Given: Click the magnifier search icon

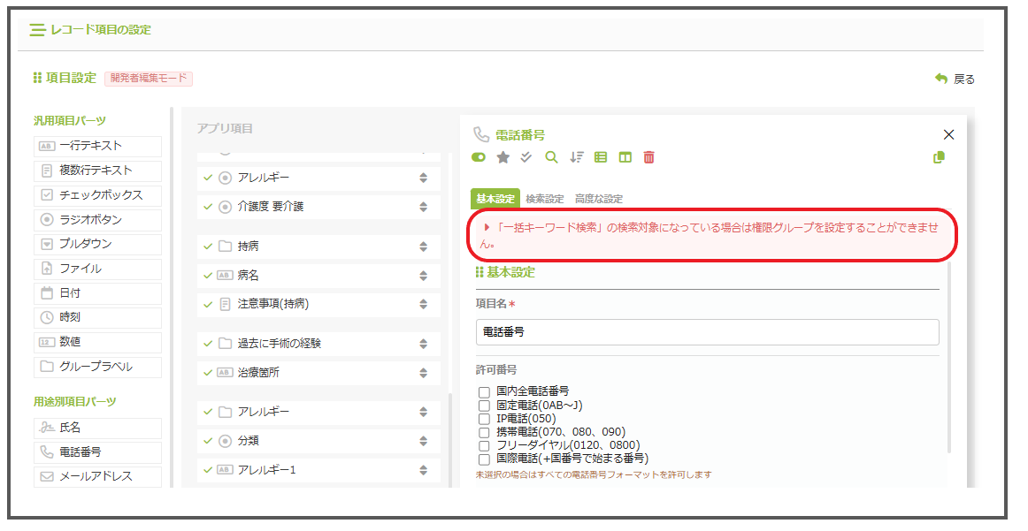Looking at the screenshot, I should pos(551,157).
